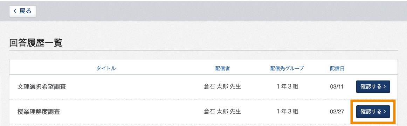Select the 配信先グループ column header
This screenshot has width=407, height=126.
pyautogui.click(x=287, y=69)
